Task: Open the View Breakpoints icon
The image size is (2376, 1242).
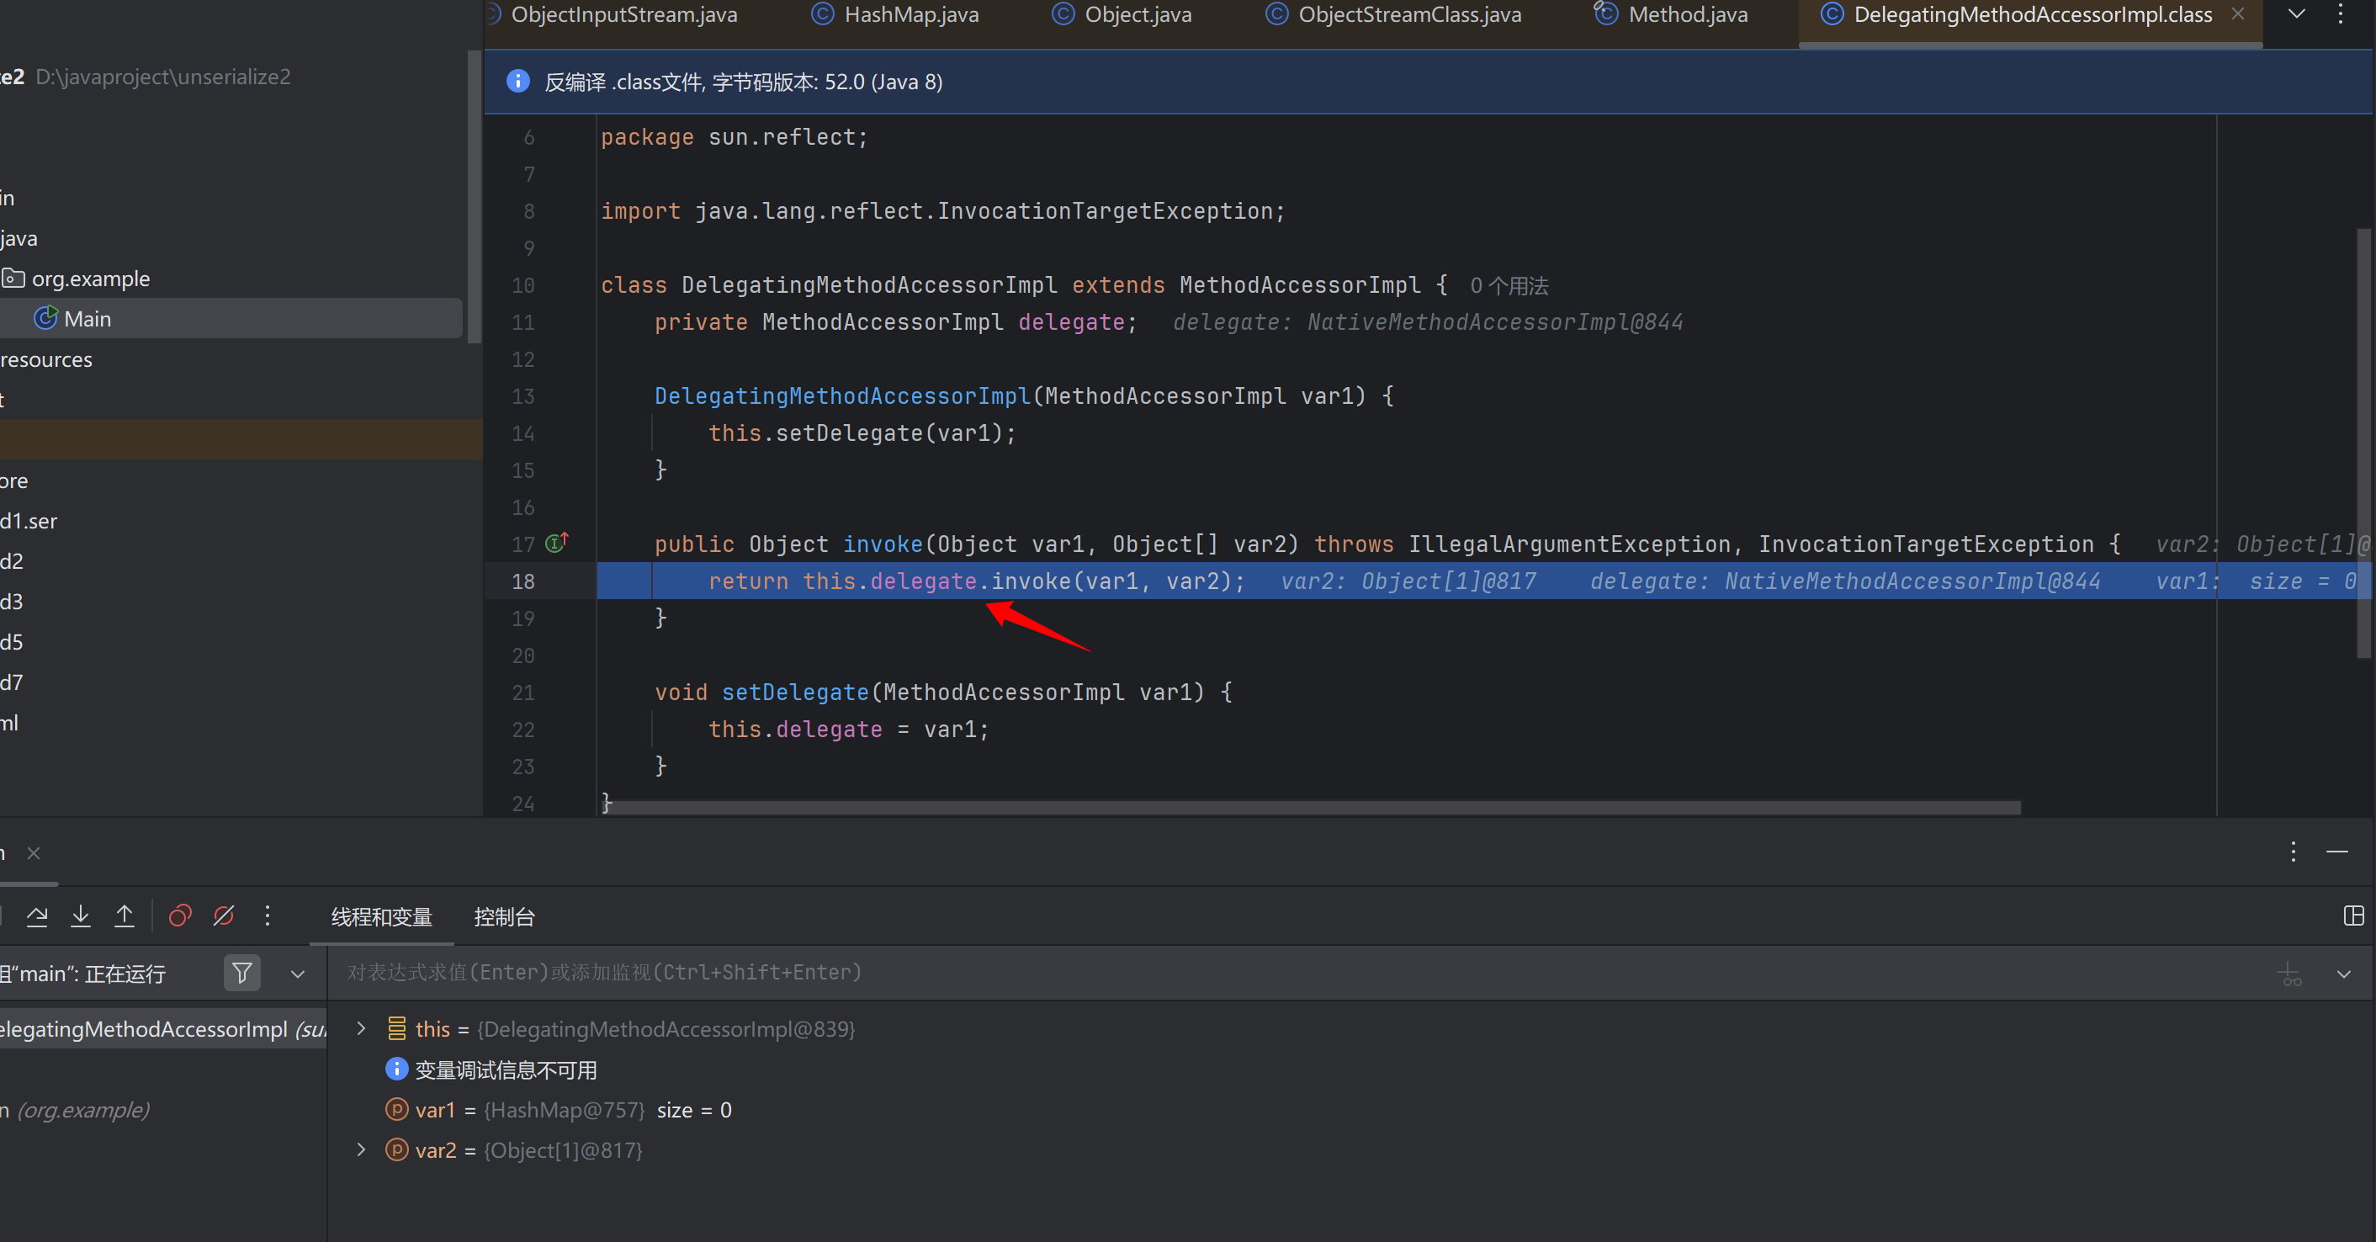Action: point(180,916)
